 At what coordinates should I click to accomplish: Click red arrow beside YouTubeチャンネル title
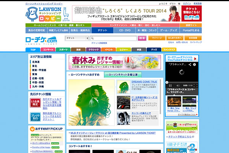click(x=195, y=59)
